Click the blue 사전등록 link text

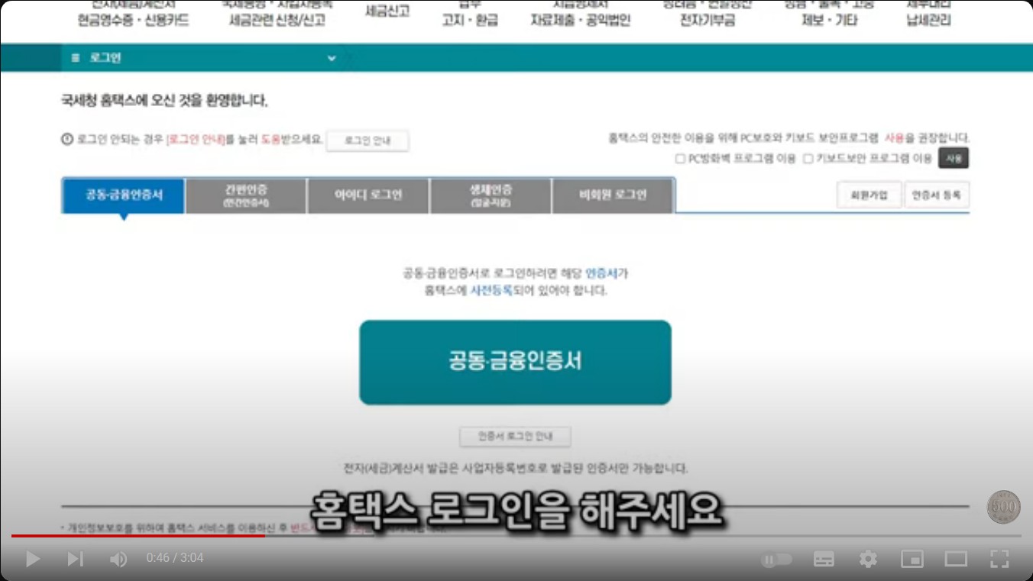click(491, 290)
